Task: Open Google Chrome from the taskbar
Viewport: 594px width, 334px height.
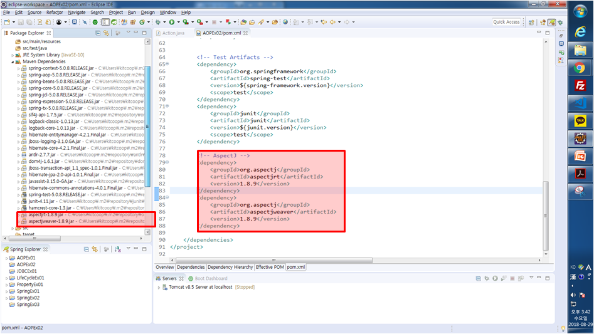Action: tap(580, 68)
